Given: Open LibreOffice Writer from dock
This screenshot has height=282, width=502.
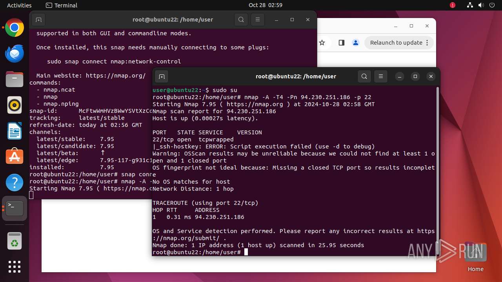Looking at the screenshot, I should coord(15,131).
